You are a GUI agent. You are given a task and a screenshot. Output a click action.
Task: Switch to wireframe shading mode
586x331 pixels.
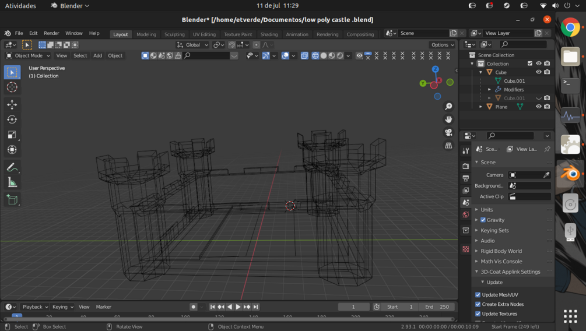tap(315, 56)
